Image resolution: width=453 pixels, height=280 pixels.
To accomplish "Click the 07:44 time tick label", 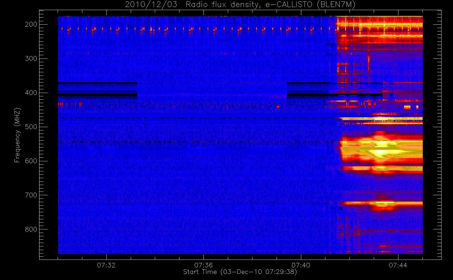I will pyautogui.click(x=398, y=265).
